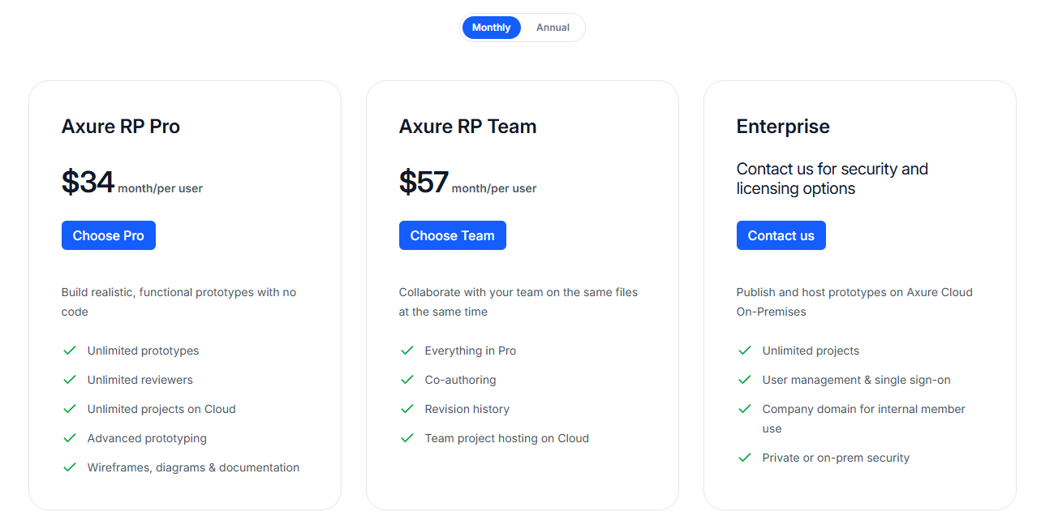1041x525 pixels.
Task: Click checkmark beside Enterprise Unlimited projects
Action: pos(745,351)
